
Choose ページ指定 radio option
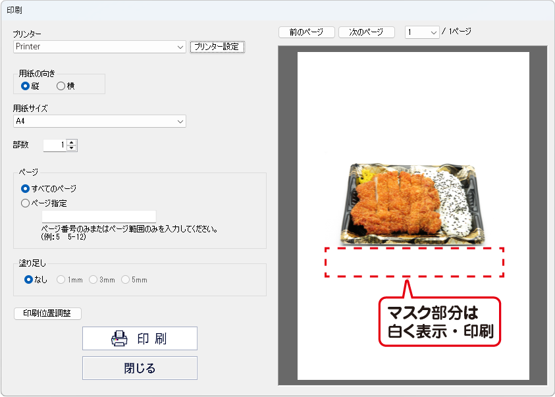coord(26,203)
